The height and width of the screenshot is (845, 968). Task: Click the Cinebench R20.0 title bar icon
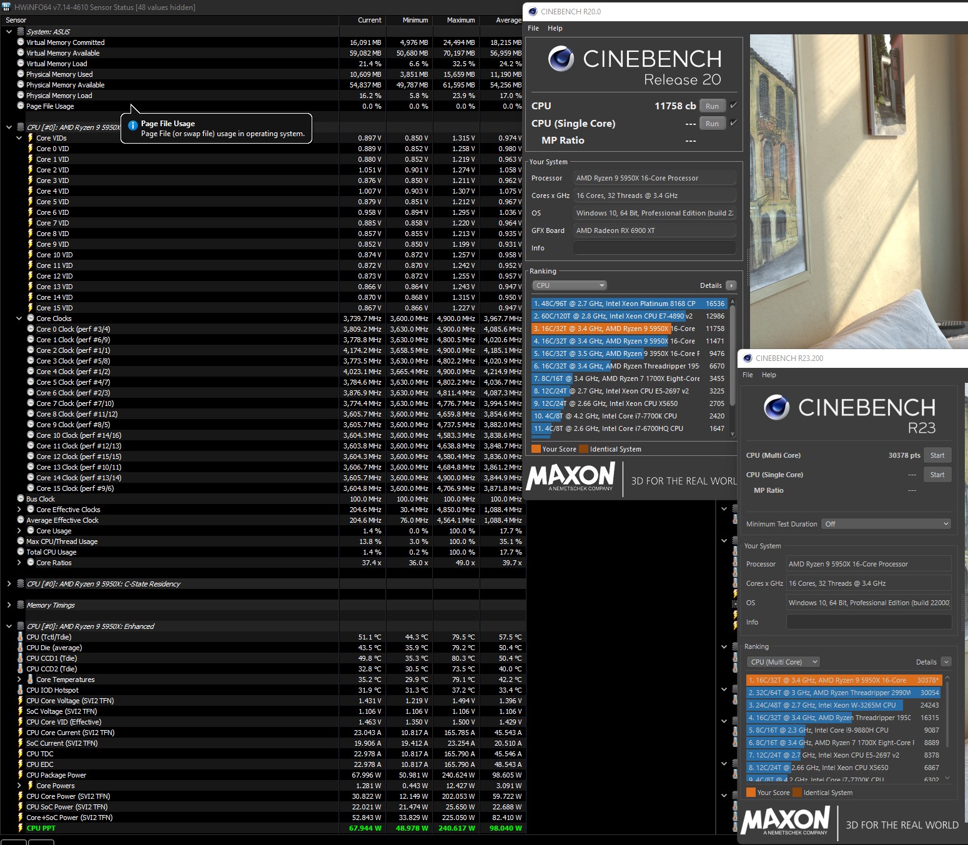[x=533, y=11]
